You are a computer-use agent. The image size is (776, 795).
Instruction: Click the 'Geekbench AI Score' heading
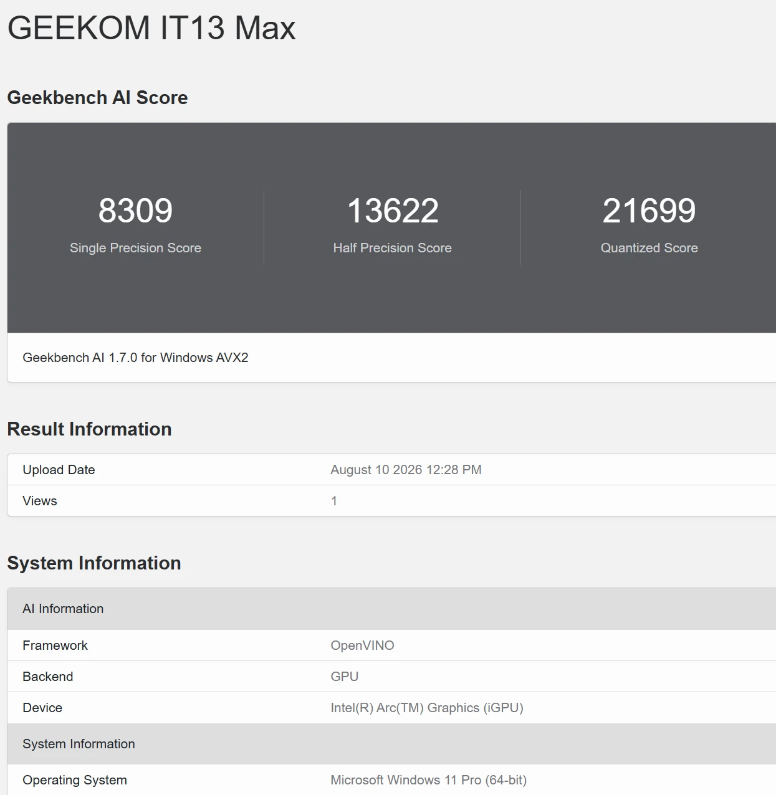[97, 98]
